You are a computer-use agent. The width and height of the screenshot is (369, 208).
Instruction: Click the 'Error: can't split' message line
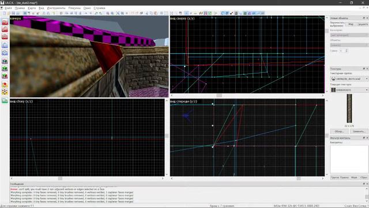pos(58,189)
